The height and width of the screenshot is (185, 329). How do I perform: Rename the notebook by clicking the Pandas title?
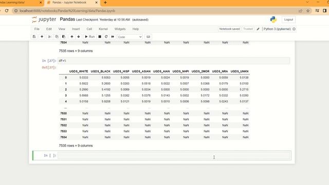(x=67, y=20)
